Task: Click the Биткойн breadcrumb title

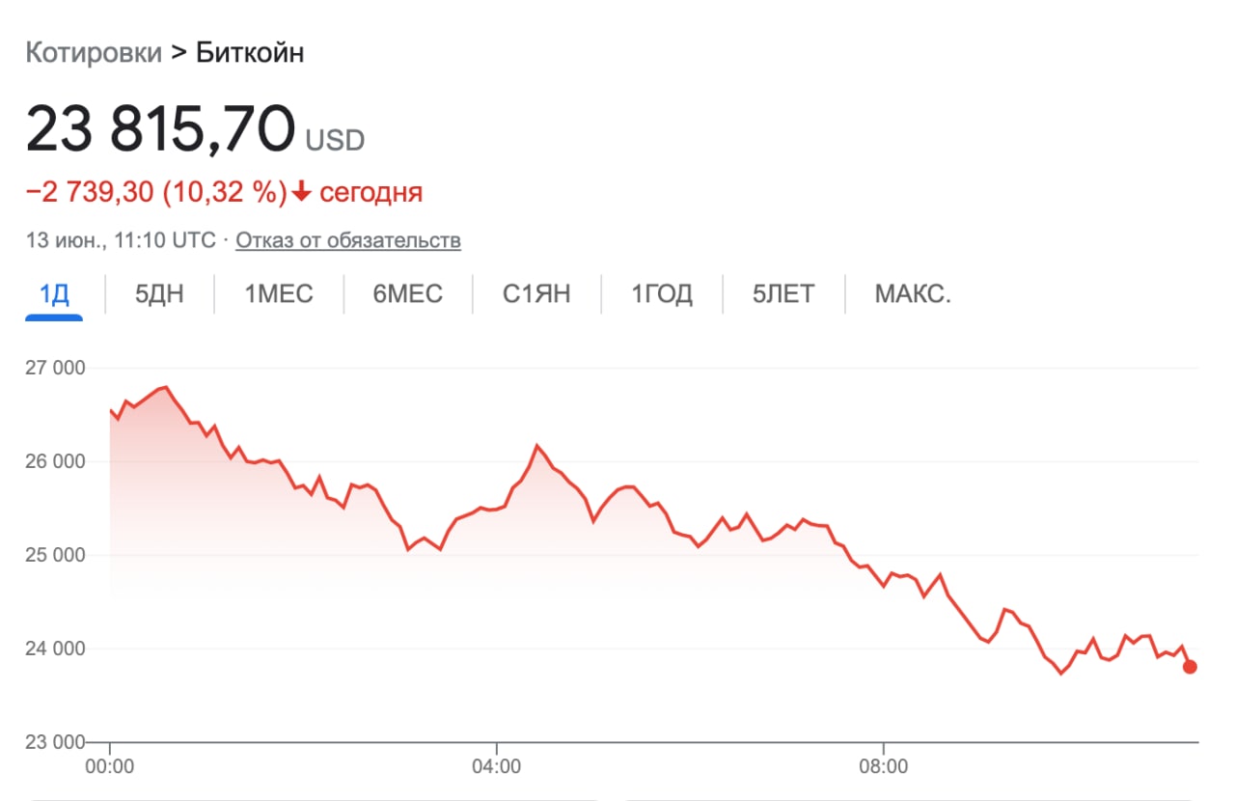Action: pyautogui.click(x=250, y=52)
